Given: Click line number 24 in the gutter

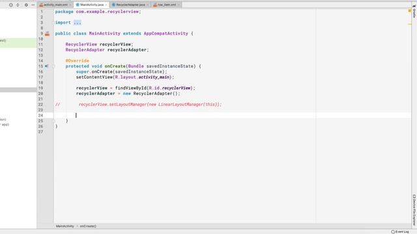Looking at the screenshot, I should (x=40, y=116).
